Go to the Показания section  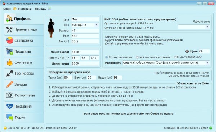pyautogui.click(x=24, y=107)
